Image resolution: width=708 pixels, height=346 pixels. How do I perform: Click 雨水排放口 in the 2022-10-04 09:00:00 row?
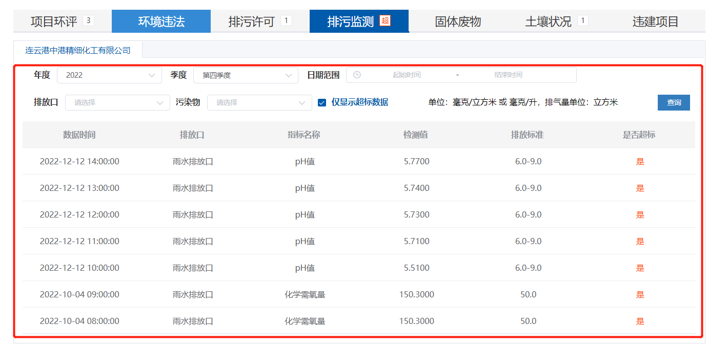[x=193, y=295]
